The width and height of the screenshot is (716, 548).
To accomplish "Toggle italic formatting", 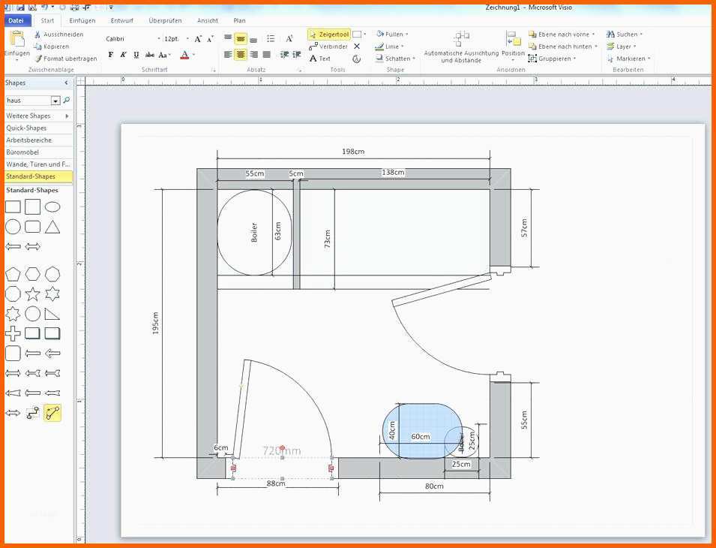I will tap(122, 54).
